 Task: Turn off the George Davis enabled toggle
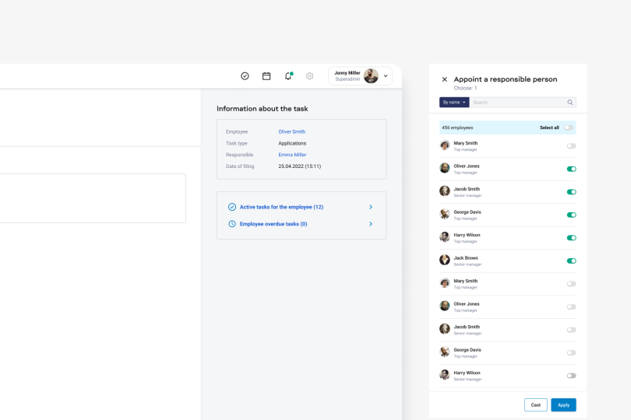point(571,215)
